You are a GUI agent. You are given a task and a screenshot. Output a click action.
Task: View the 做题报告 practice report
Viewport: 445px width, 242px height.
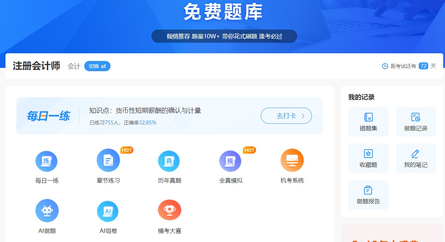point(368,195)
